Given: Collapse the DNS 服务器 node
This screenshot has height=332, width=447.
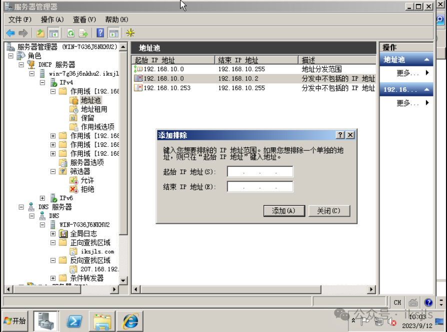Looking at the screenshot, I should pyautogui.click(x=21, y=207).
